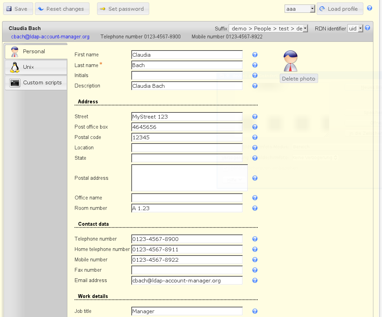The width and height of the screenshot is (382, 317).
Task: Open the Custom scripts tab
Action: (x=36, y=83)
